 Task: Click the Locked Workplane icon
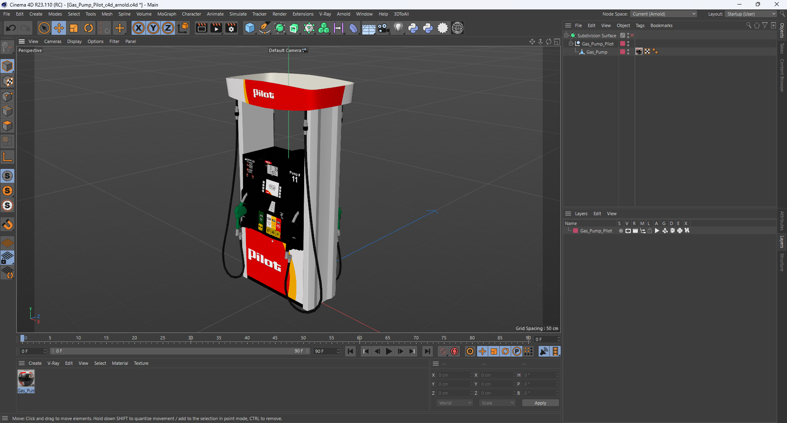coord(7,258)
